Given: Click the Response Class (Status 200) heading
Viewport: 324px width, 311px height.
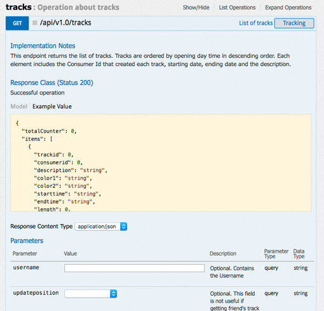Looking at the screenshot, I should click(51, 83).
